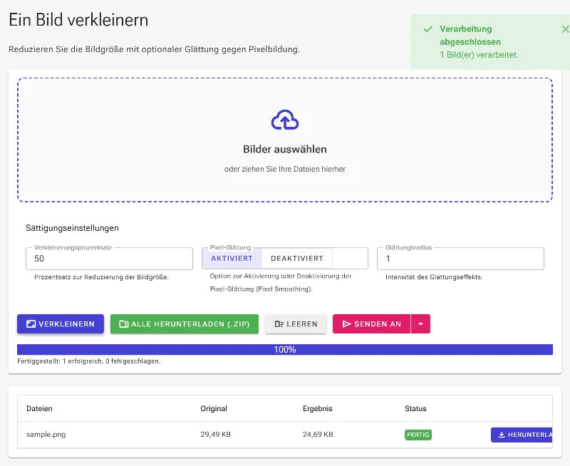Screen dimensions: 570x466
Task: Click the Verkleinern button
Action: 61,324
